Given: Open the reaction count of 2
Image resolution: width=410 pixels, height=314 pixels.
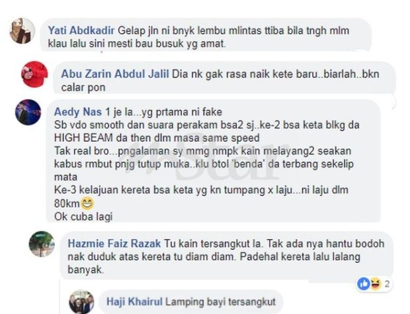Looking at the screenshot, I should tap(388, 284).
